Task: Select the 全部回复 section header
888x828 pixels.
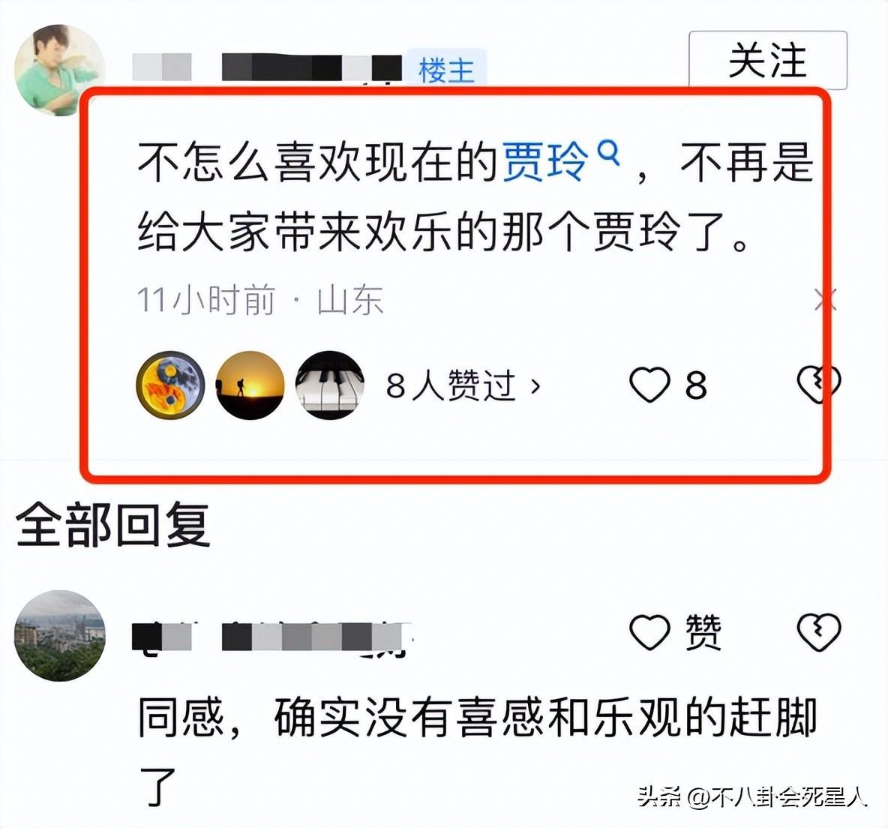Action: coord(113,525)
